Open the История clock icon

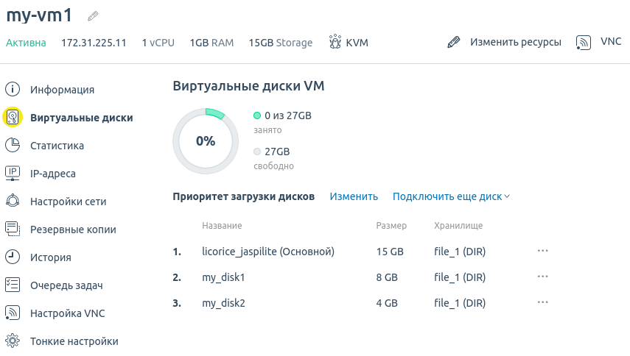coord(13,257)
